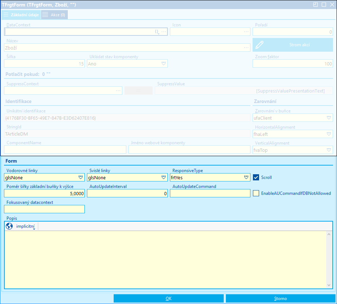Expand the VerticalAlignment dropdown
This screenshot has height=304, width=337.
[329, 150]
